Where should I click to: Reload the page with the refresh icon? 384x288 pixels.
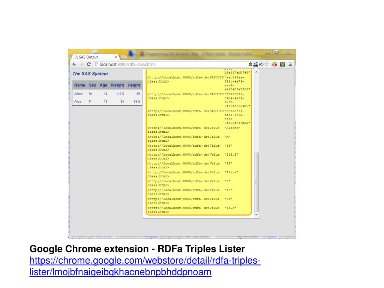(x=88, y=64)
